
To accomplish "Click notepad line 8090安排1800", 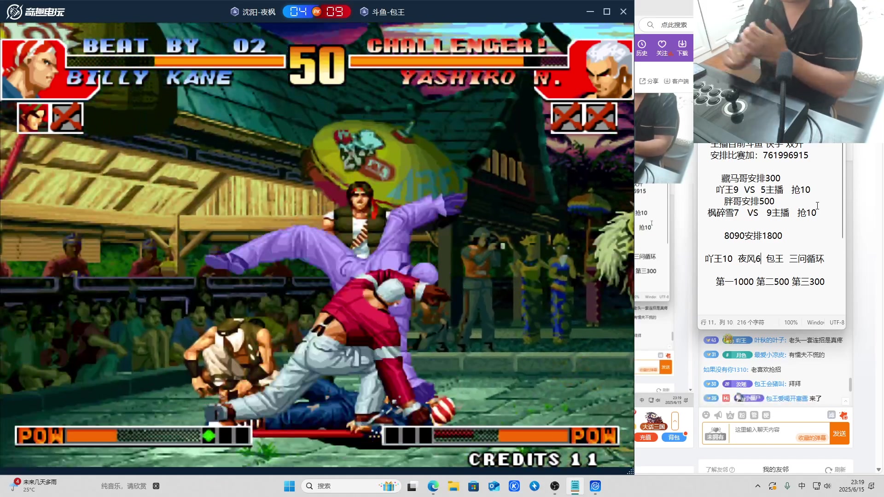I will pyautogui.click(x=753, y=236).
